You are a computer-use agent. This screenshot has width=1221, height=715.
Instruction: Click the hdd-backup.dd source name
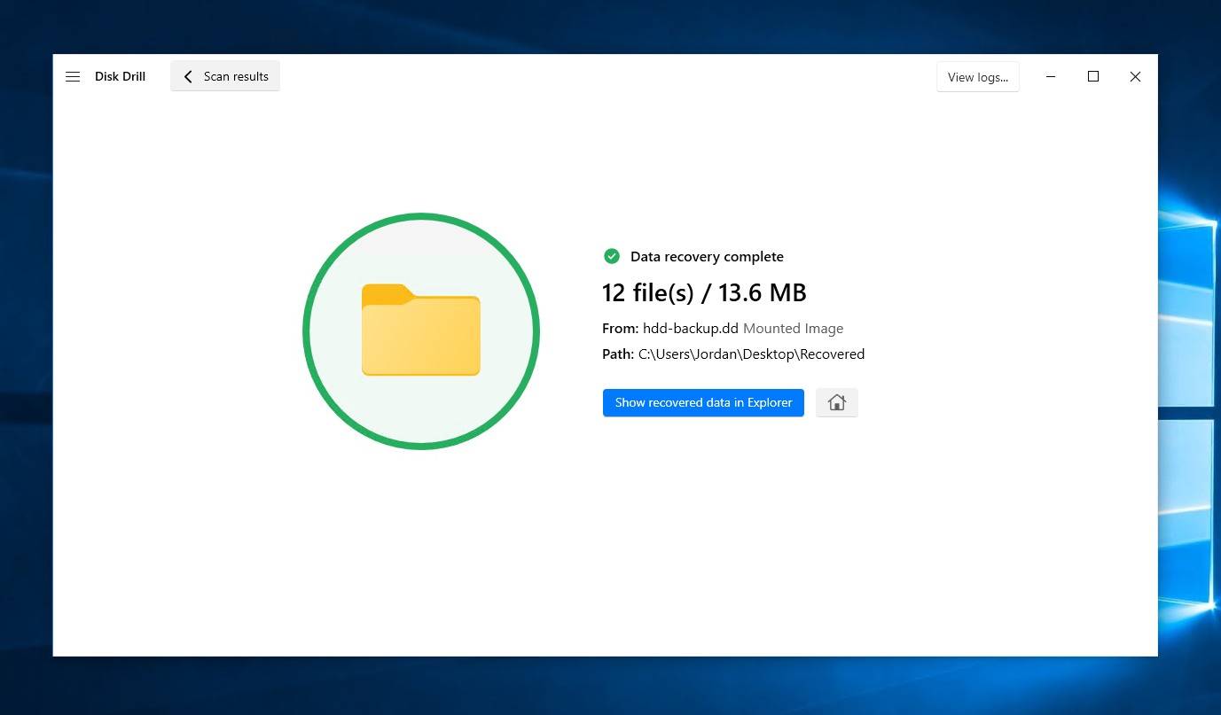690,328
